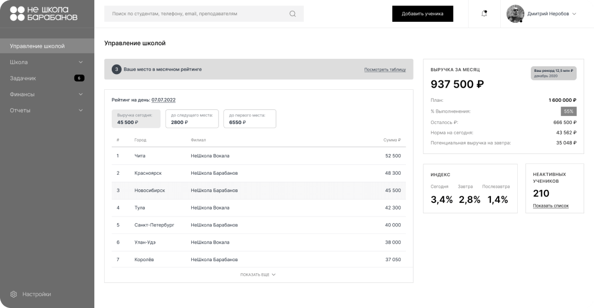Click Дмитрий Неробов avatar photo
This screenshot has width=594, height=308.
tap(515, 14)
